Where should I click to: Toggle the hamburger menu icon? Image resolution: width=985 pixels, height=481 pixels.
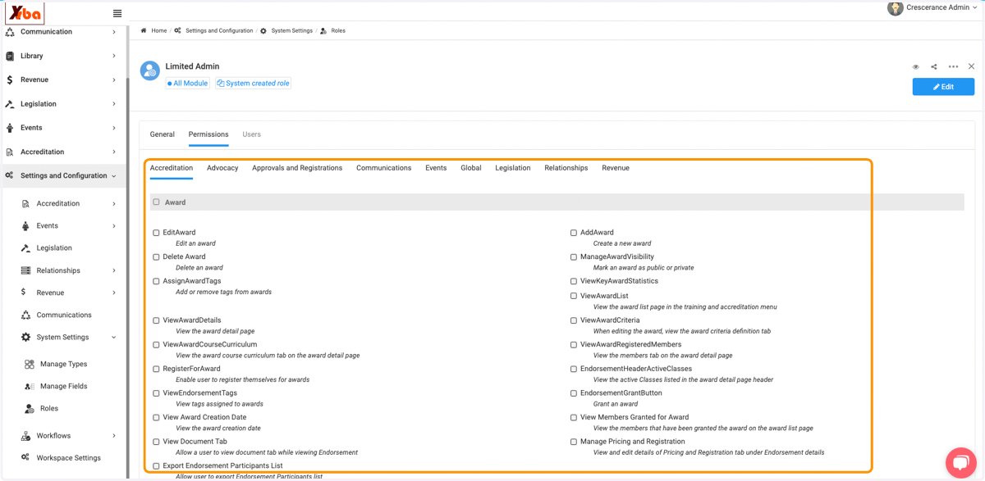pos(117,13)
